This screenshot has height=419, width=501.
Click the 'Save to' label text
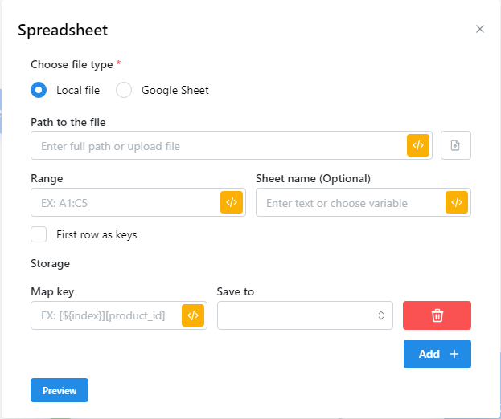point(236,291)
